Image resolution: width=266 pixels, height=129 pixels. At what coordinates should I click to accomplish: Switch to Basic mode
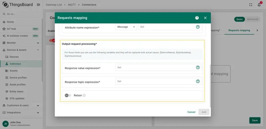tap(239, 19)
